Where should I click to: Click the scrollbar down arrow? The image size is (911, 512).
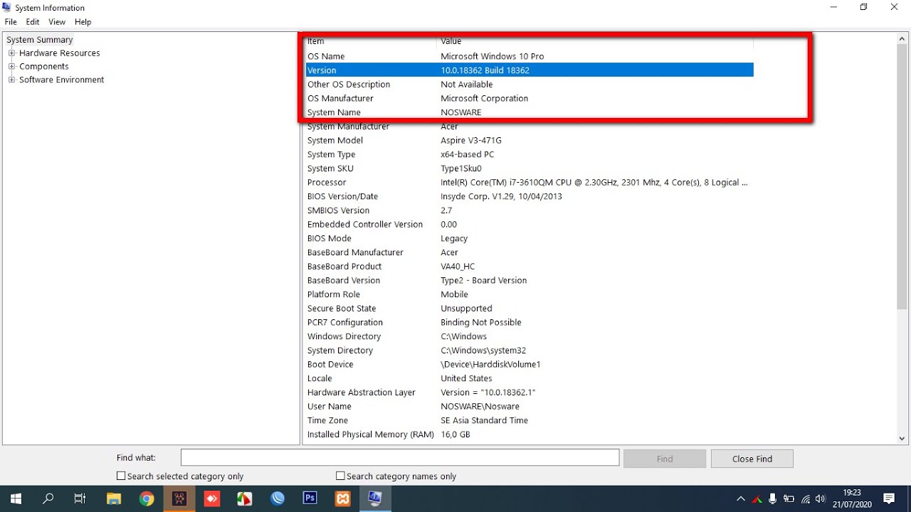tap(902, 439)
